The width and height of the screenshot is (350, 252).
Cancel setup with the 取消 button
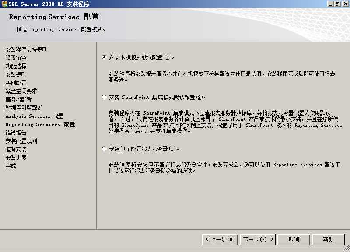pos(294,239)
